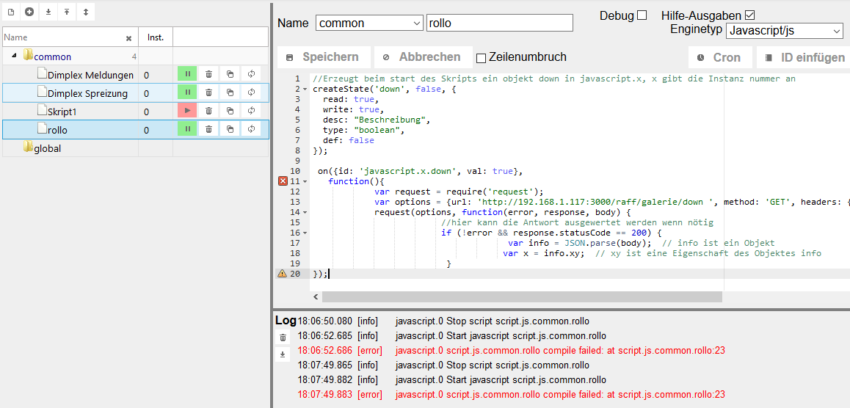Click the ID einfügen button

(x=804, y=57)
